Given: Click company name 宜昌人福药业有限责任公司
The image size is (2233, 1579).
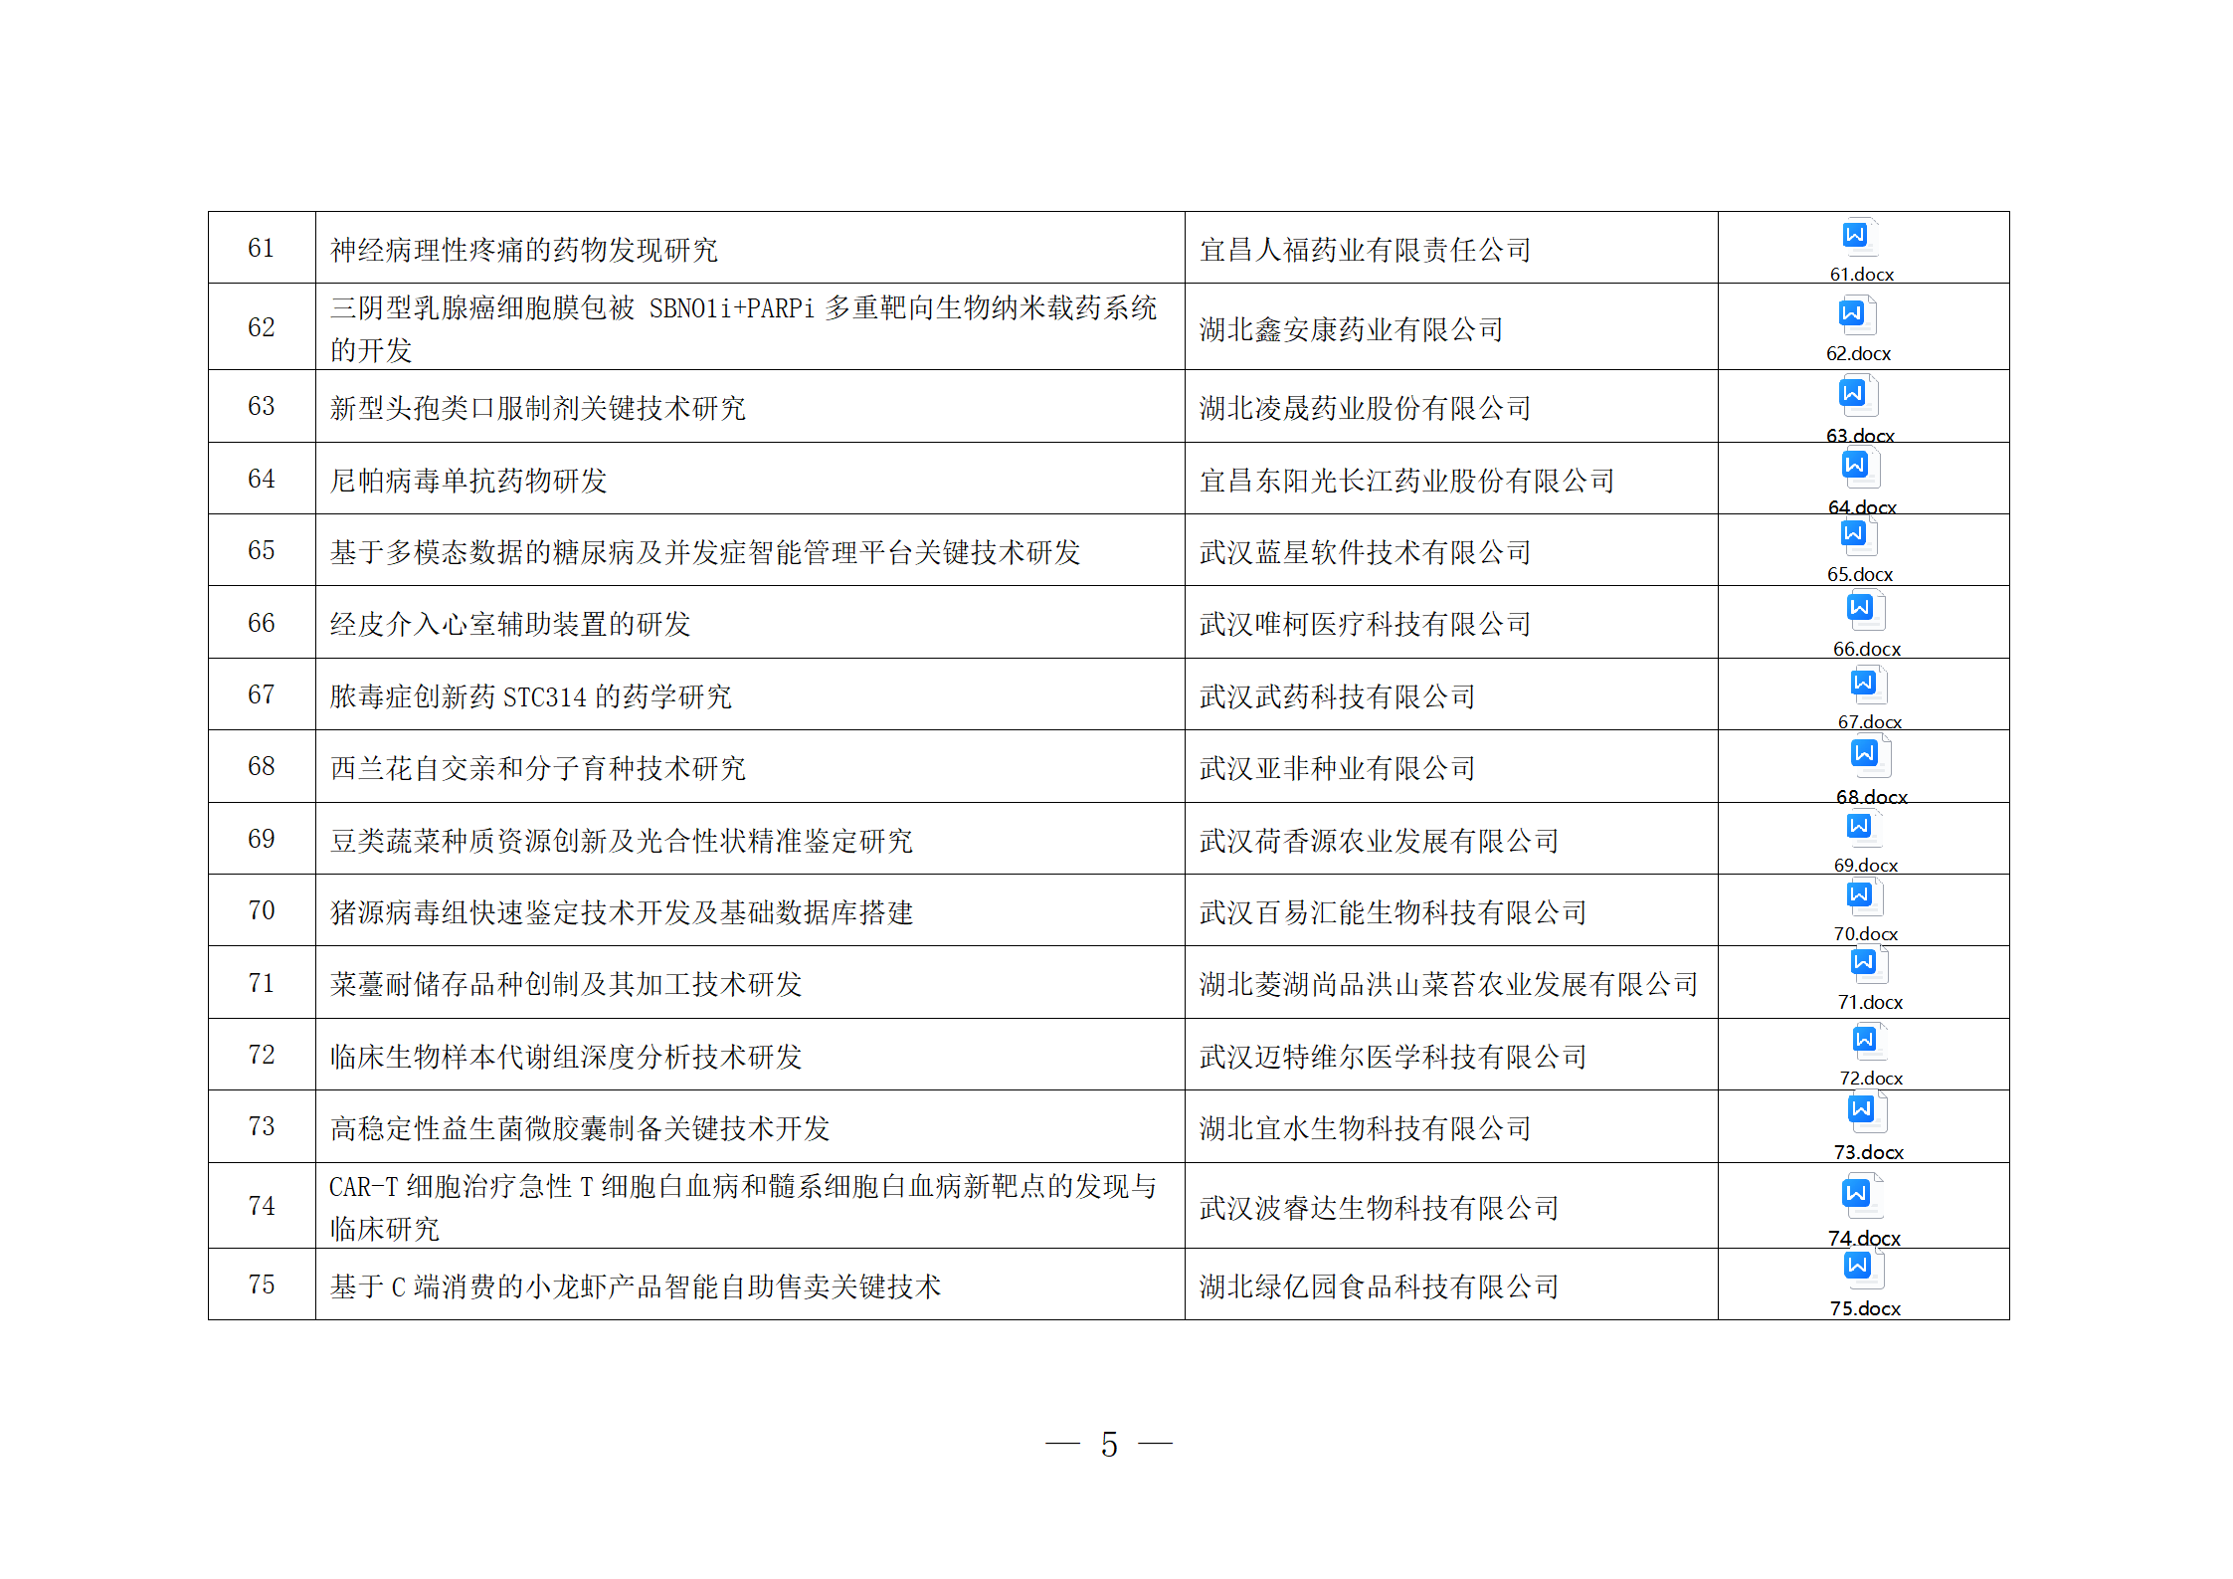Looking at the screenshot, I should point(1365,250).
